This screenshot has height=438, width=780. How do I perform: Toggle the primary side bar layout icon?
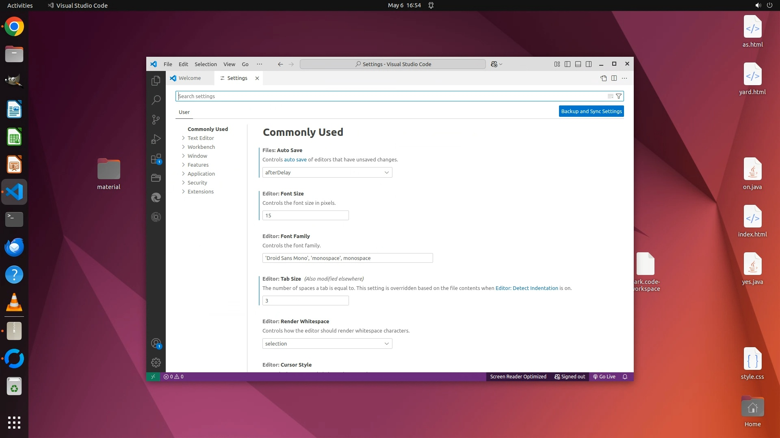point(568,64)
